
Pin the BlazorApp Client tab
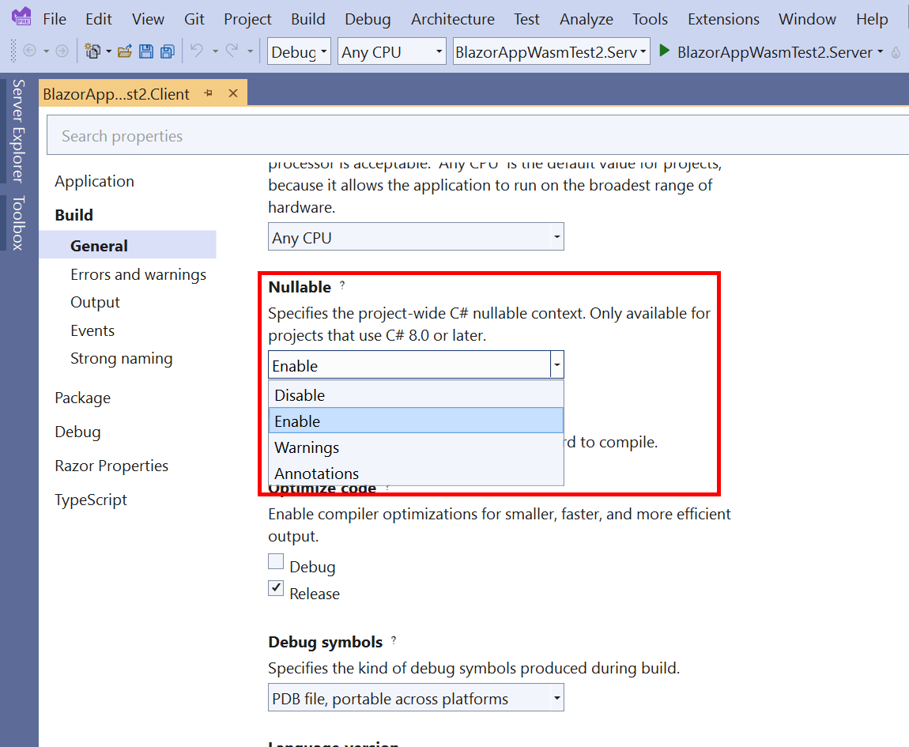tap(208, 93)
